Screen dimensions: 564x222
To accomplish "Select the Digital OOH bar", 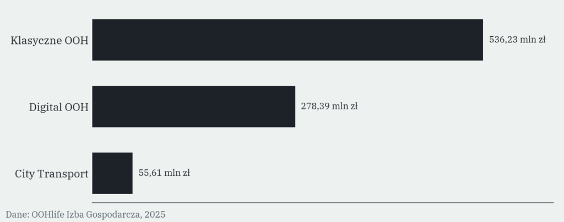I will [x=193, y=107].
